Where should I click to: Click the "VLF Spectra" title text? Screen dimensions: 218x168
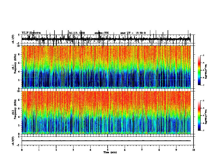tap(31, 33)
